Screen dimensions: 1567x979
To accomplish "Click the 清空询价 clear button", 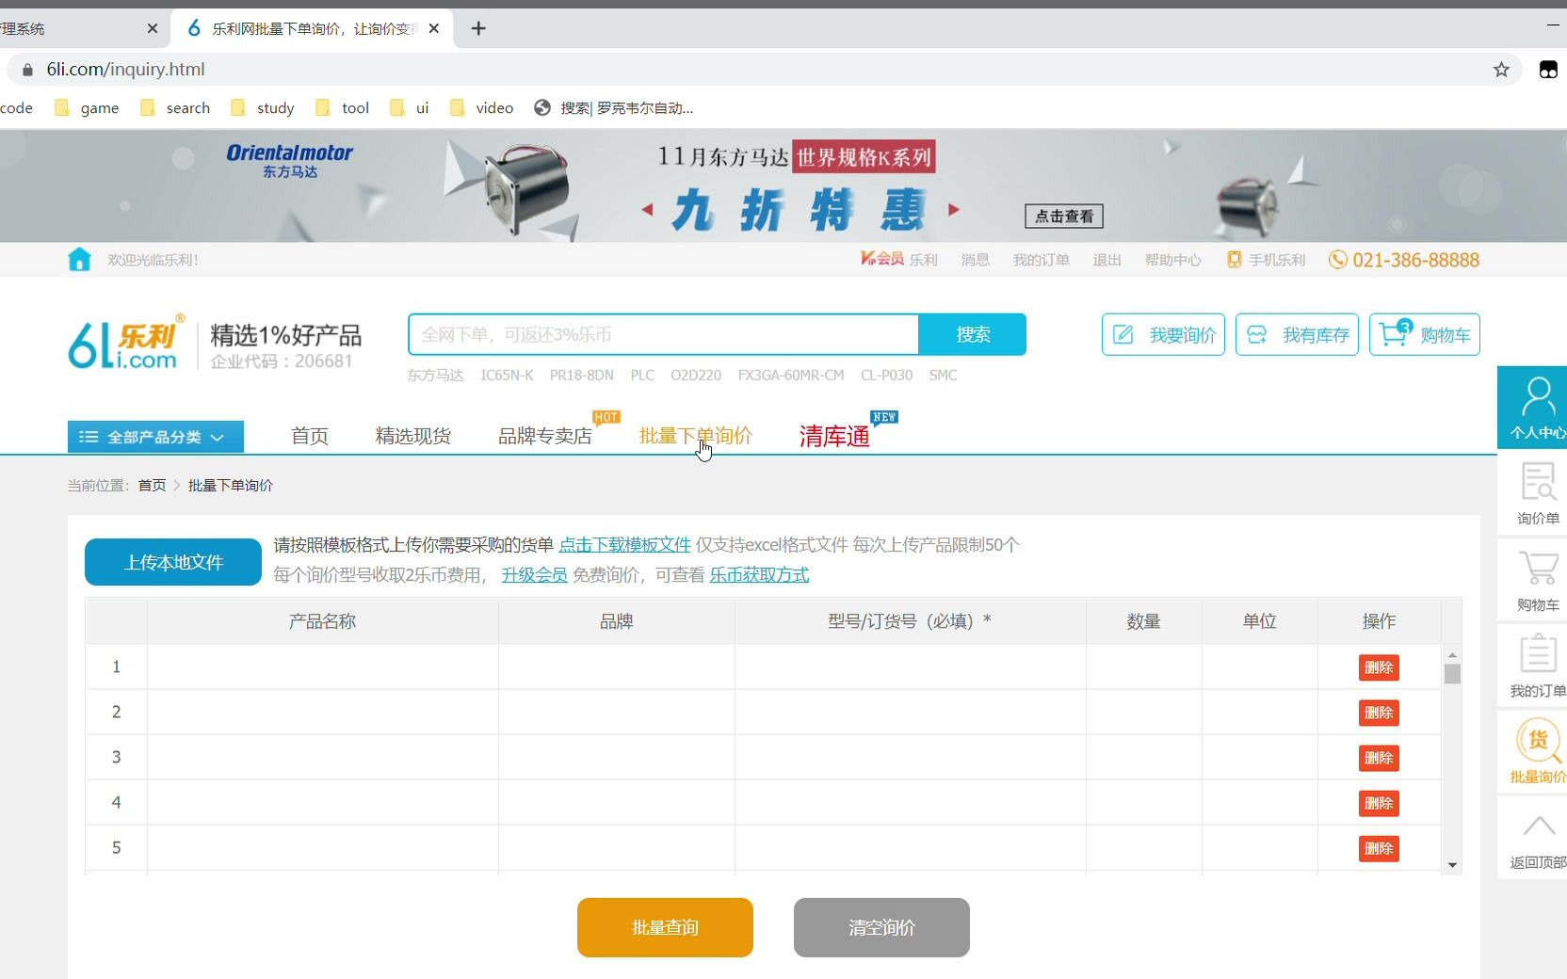I will (x=881, y=927).
